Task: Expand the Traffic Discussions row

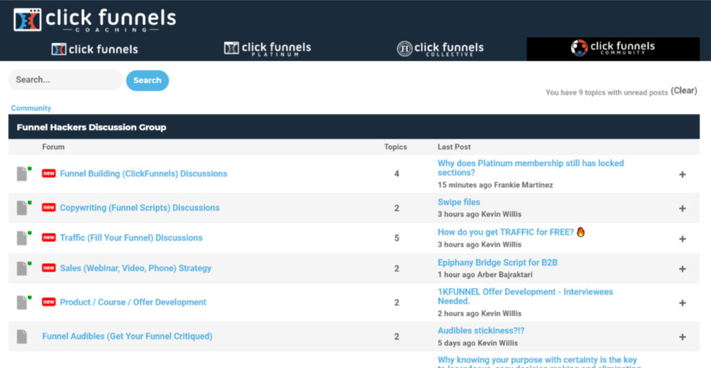Action: pyautogui.click(x=682, y=239)
